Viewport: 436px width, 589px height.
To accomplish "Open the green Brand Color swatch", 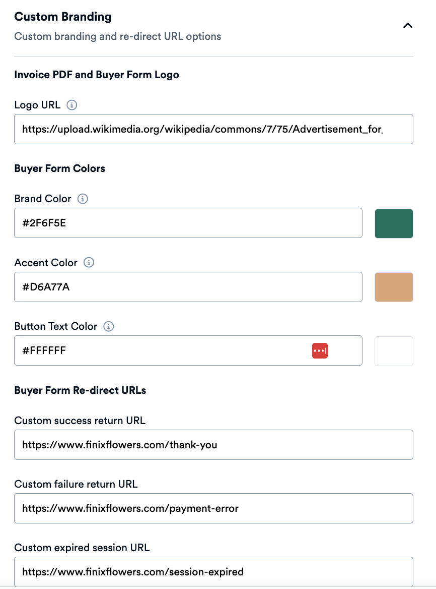I will [394, 223].
